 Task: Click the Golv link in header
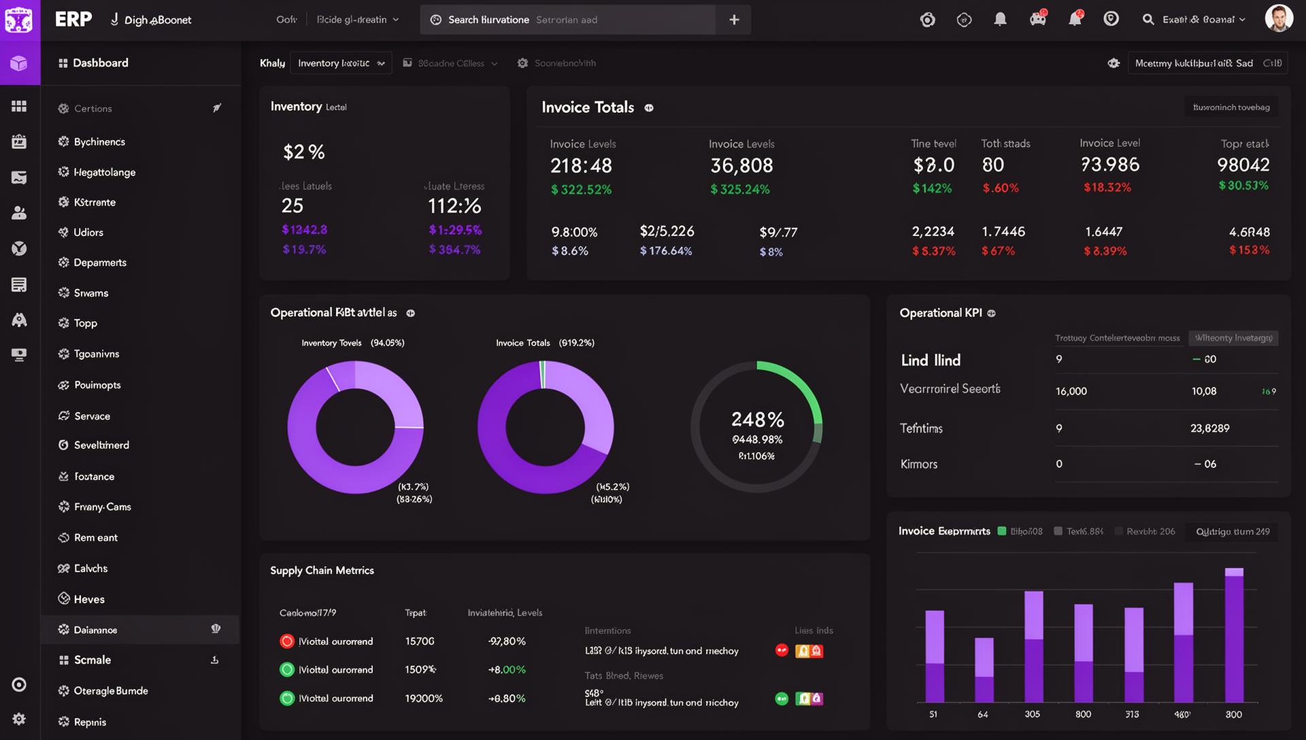286,20
